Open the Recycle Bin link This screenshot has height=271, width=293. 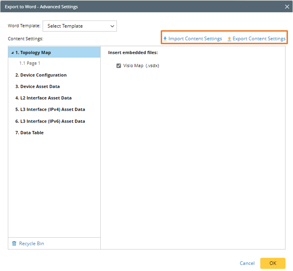(31, 244)
